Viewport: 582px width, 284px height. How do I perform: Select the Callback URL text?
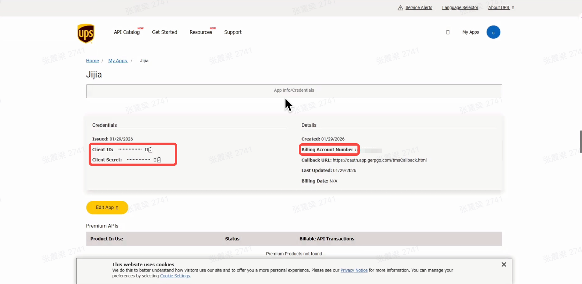click(x=380, y=160)
